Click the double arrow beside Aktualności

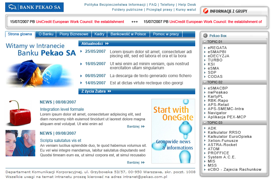click(x=107, y=44)
